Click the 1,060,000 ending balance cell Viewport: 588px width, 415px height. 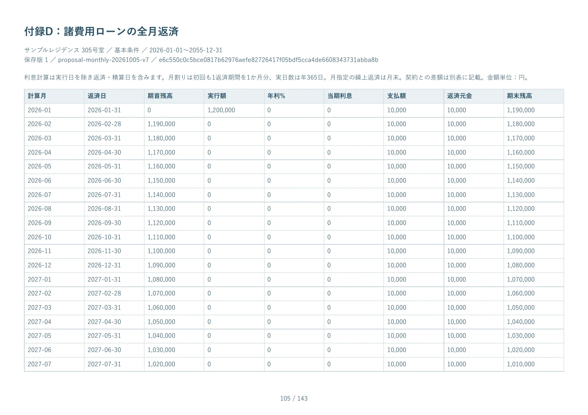(533, 293)
